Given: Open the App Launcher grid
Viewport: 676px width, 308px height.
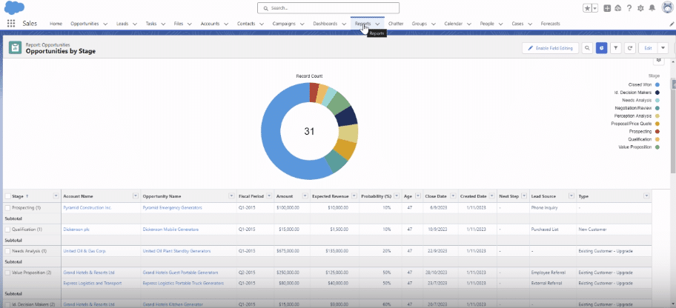Looking at the screenshot, I should pyautogui.click(x=11, y=24).
